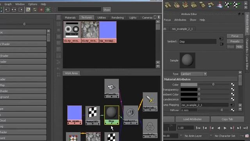
Task: Click the go to end of playback button
Action: [246, 128]
